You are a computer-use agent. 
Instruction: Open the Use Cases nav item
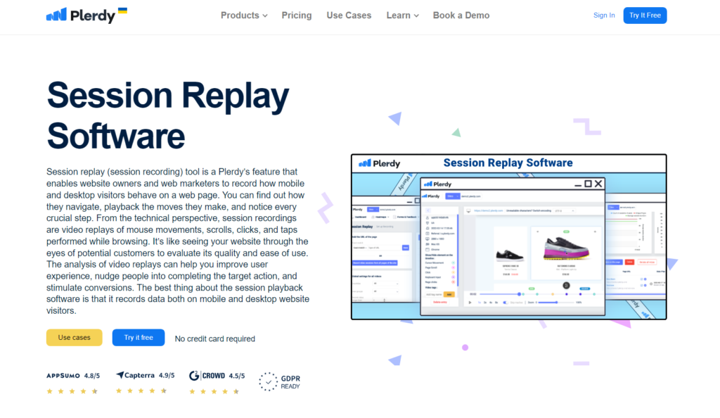[349, 15]
